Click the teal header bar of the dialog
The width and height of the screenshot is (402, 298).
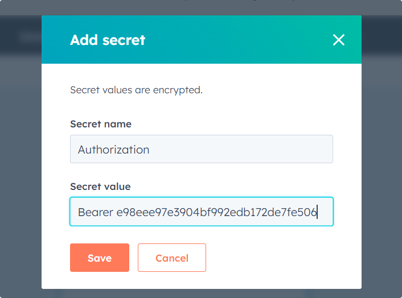tap(228, 40)
